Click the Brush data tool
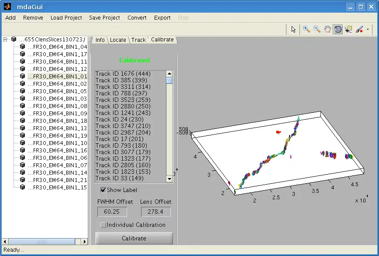The height and width of the screenshot is (256, 379). pyautogui.click(x=359, y=29)
